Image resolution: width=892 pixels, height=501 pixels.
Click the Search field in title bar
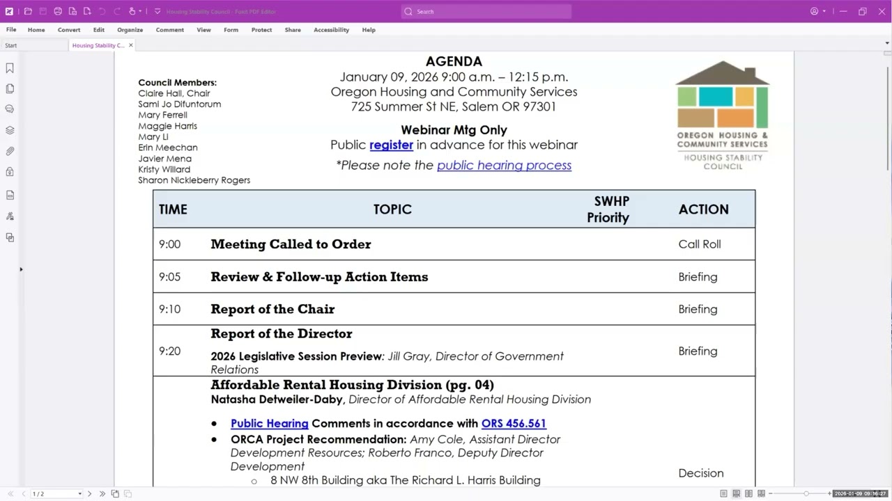[486, 11]
